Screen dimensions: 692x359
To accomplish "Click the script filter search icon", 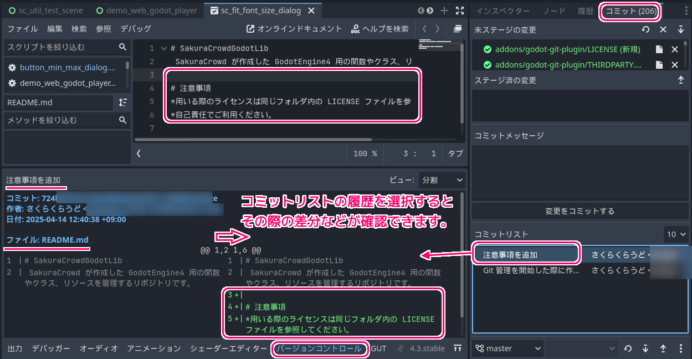I will [x=123, y=47].
